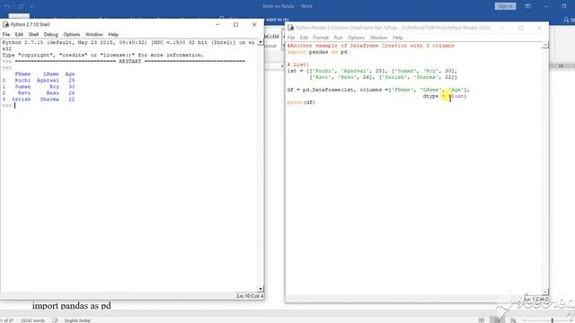Switch to Read Mode view icon in Word
Viewport: 575px width, 323px height.
(x=482, y=320)
